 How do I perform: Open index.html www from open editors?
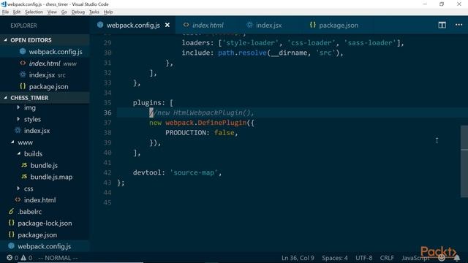(x=45, y=64)
